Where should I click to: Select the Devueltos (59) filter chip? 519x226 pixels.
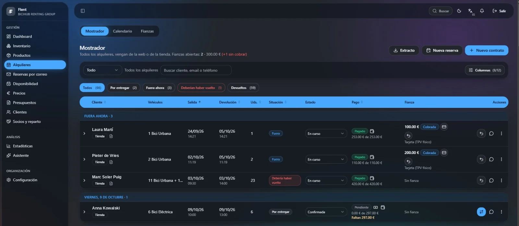pos(243,88)
